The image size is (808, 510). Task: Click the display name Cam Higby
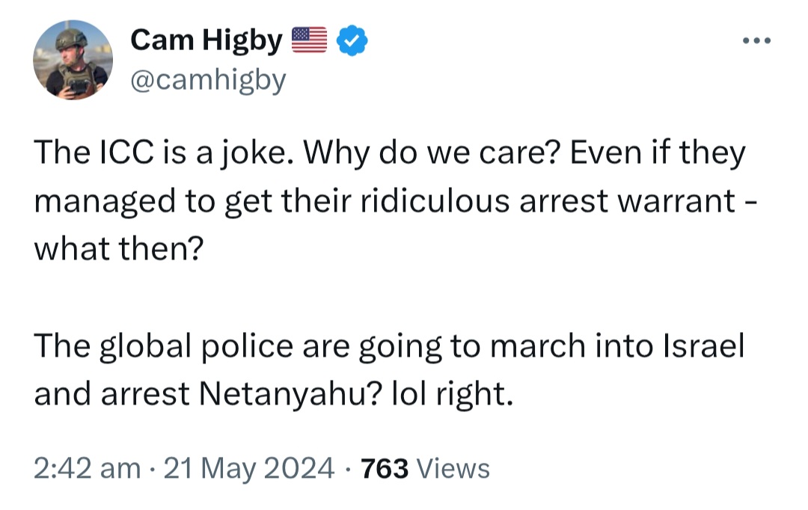pyautogui.click(x=206, y=40)
